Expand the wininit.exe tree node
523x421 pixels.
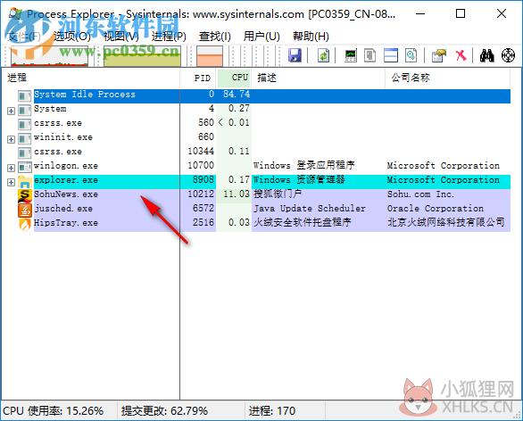(11, 139)
